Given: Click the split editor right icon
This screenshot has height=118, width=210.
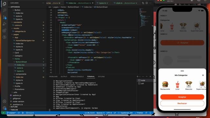Looking at the screenshot, I should pos(147,3).
